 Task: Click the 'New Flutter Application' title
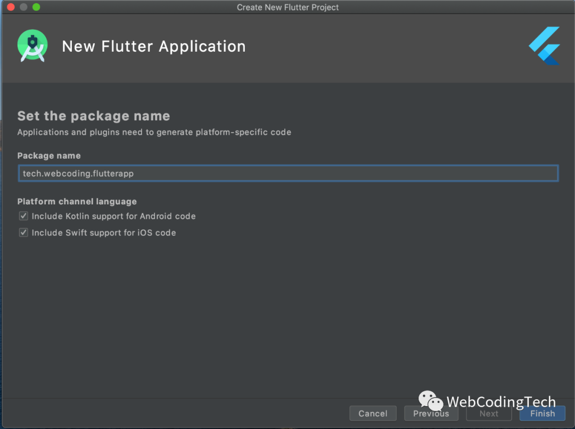coord(154,46)
